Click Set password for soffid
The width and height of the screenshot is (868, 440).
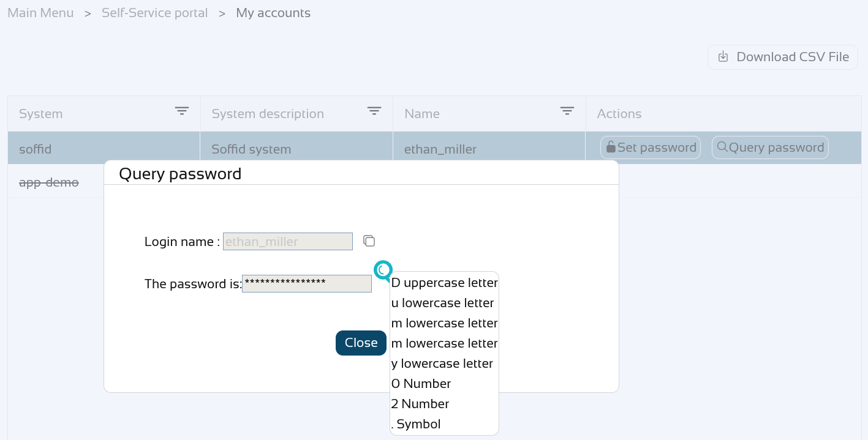coord(651,147)
